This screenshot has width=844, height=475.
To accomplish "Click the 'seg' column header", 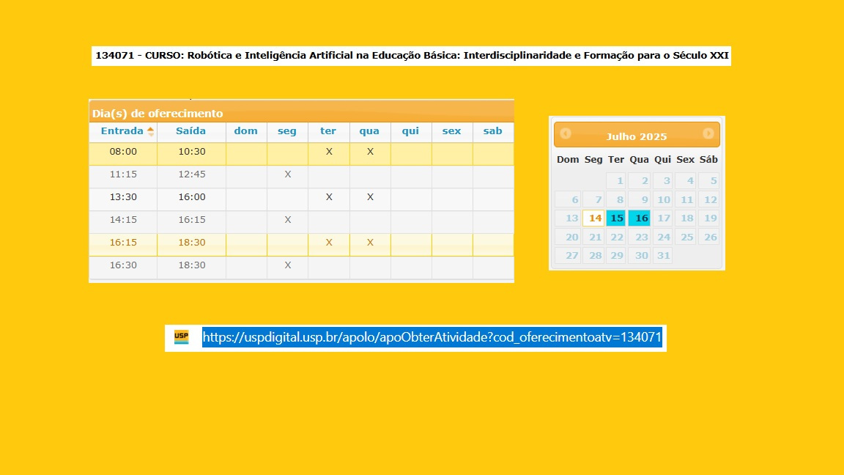I will [x=287, y=131].
